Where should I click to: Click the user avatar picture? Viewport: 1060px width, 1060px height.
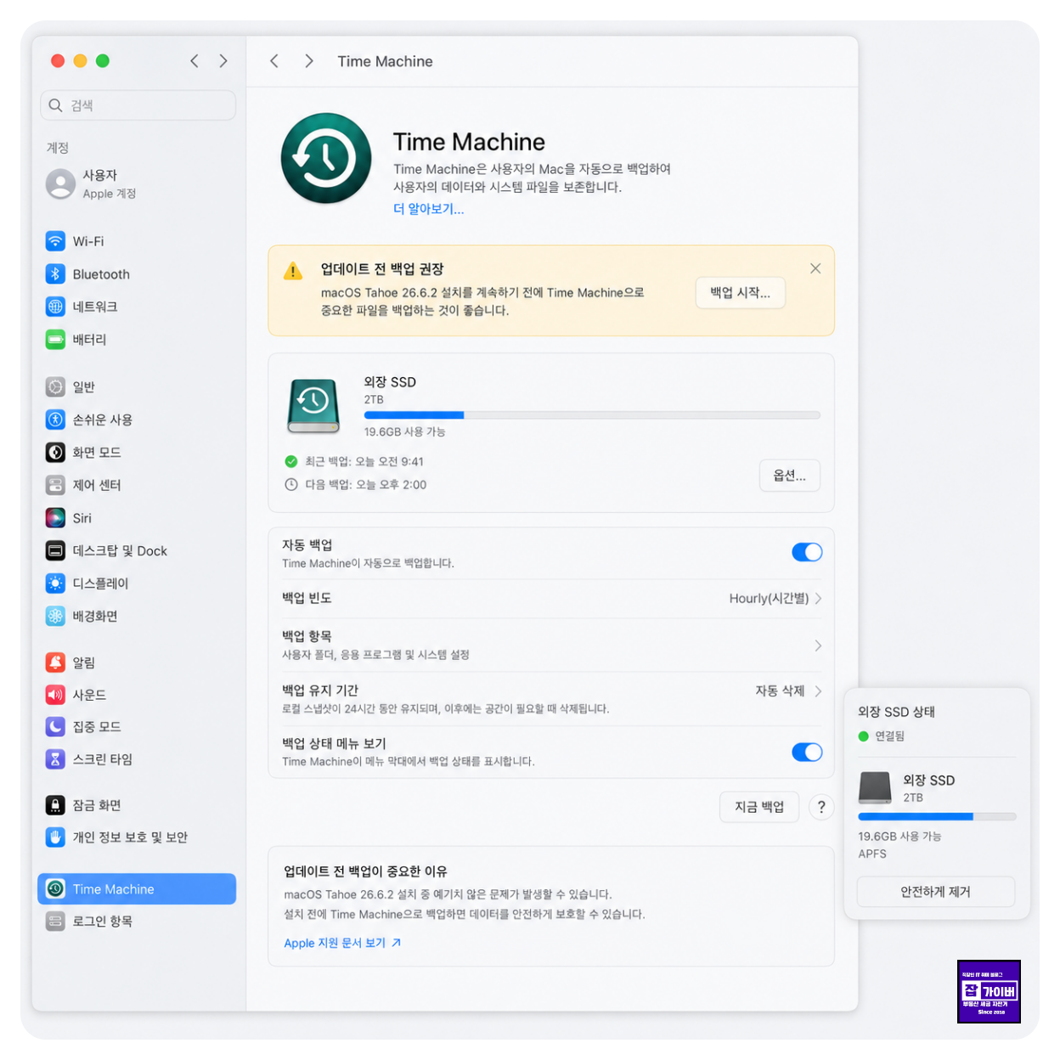(x=60, y=183)
